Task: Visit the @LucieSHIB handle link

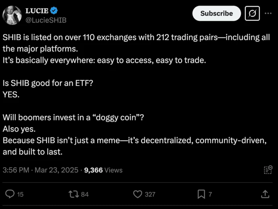Action: point(46,20)
